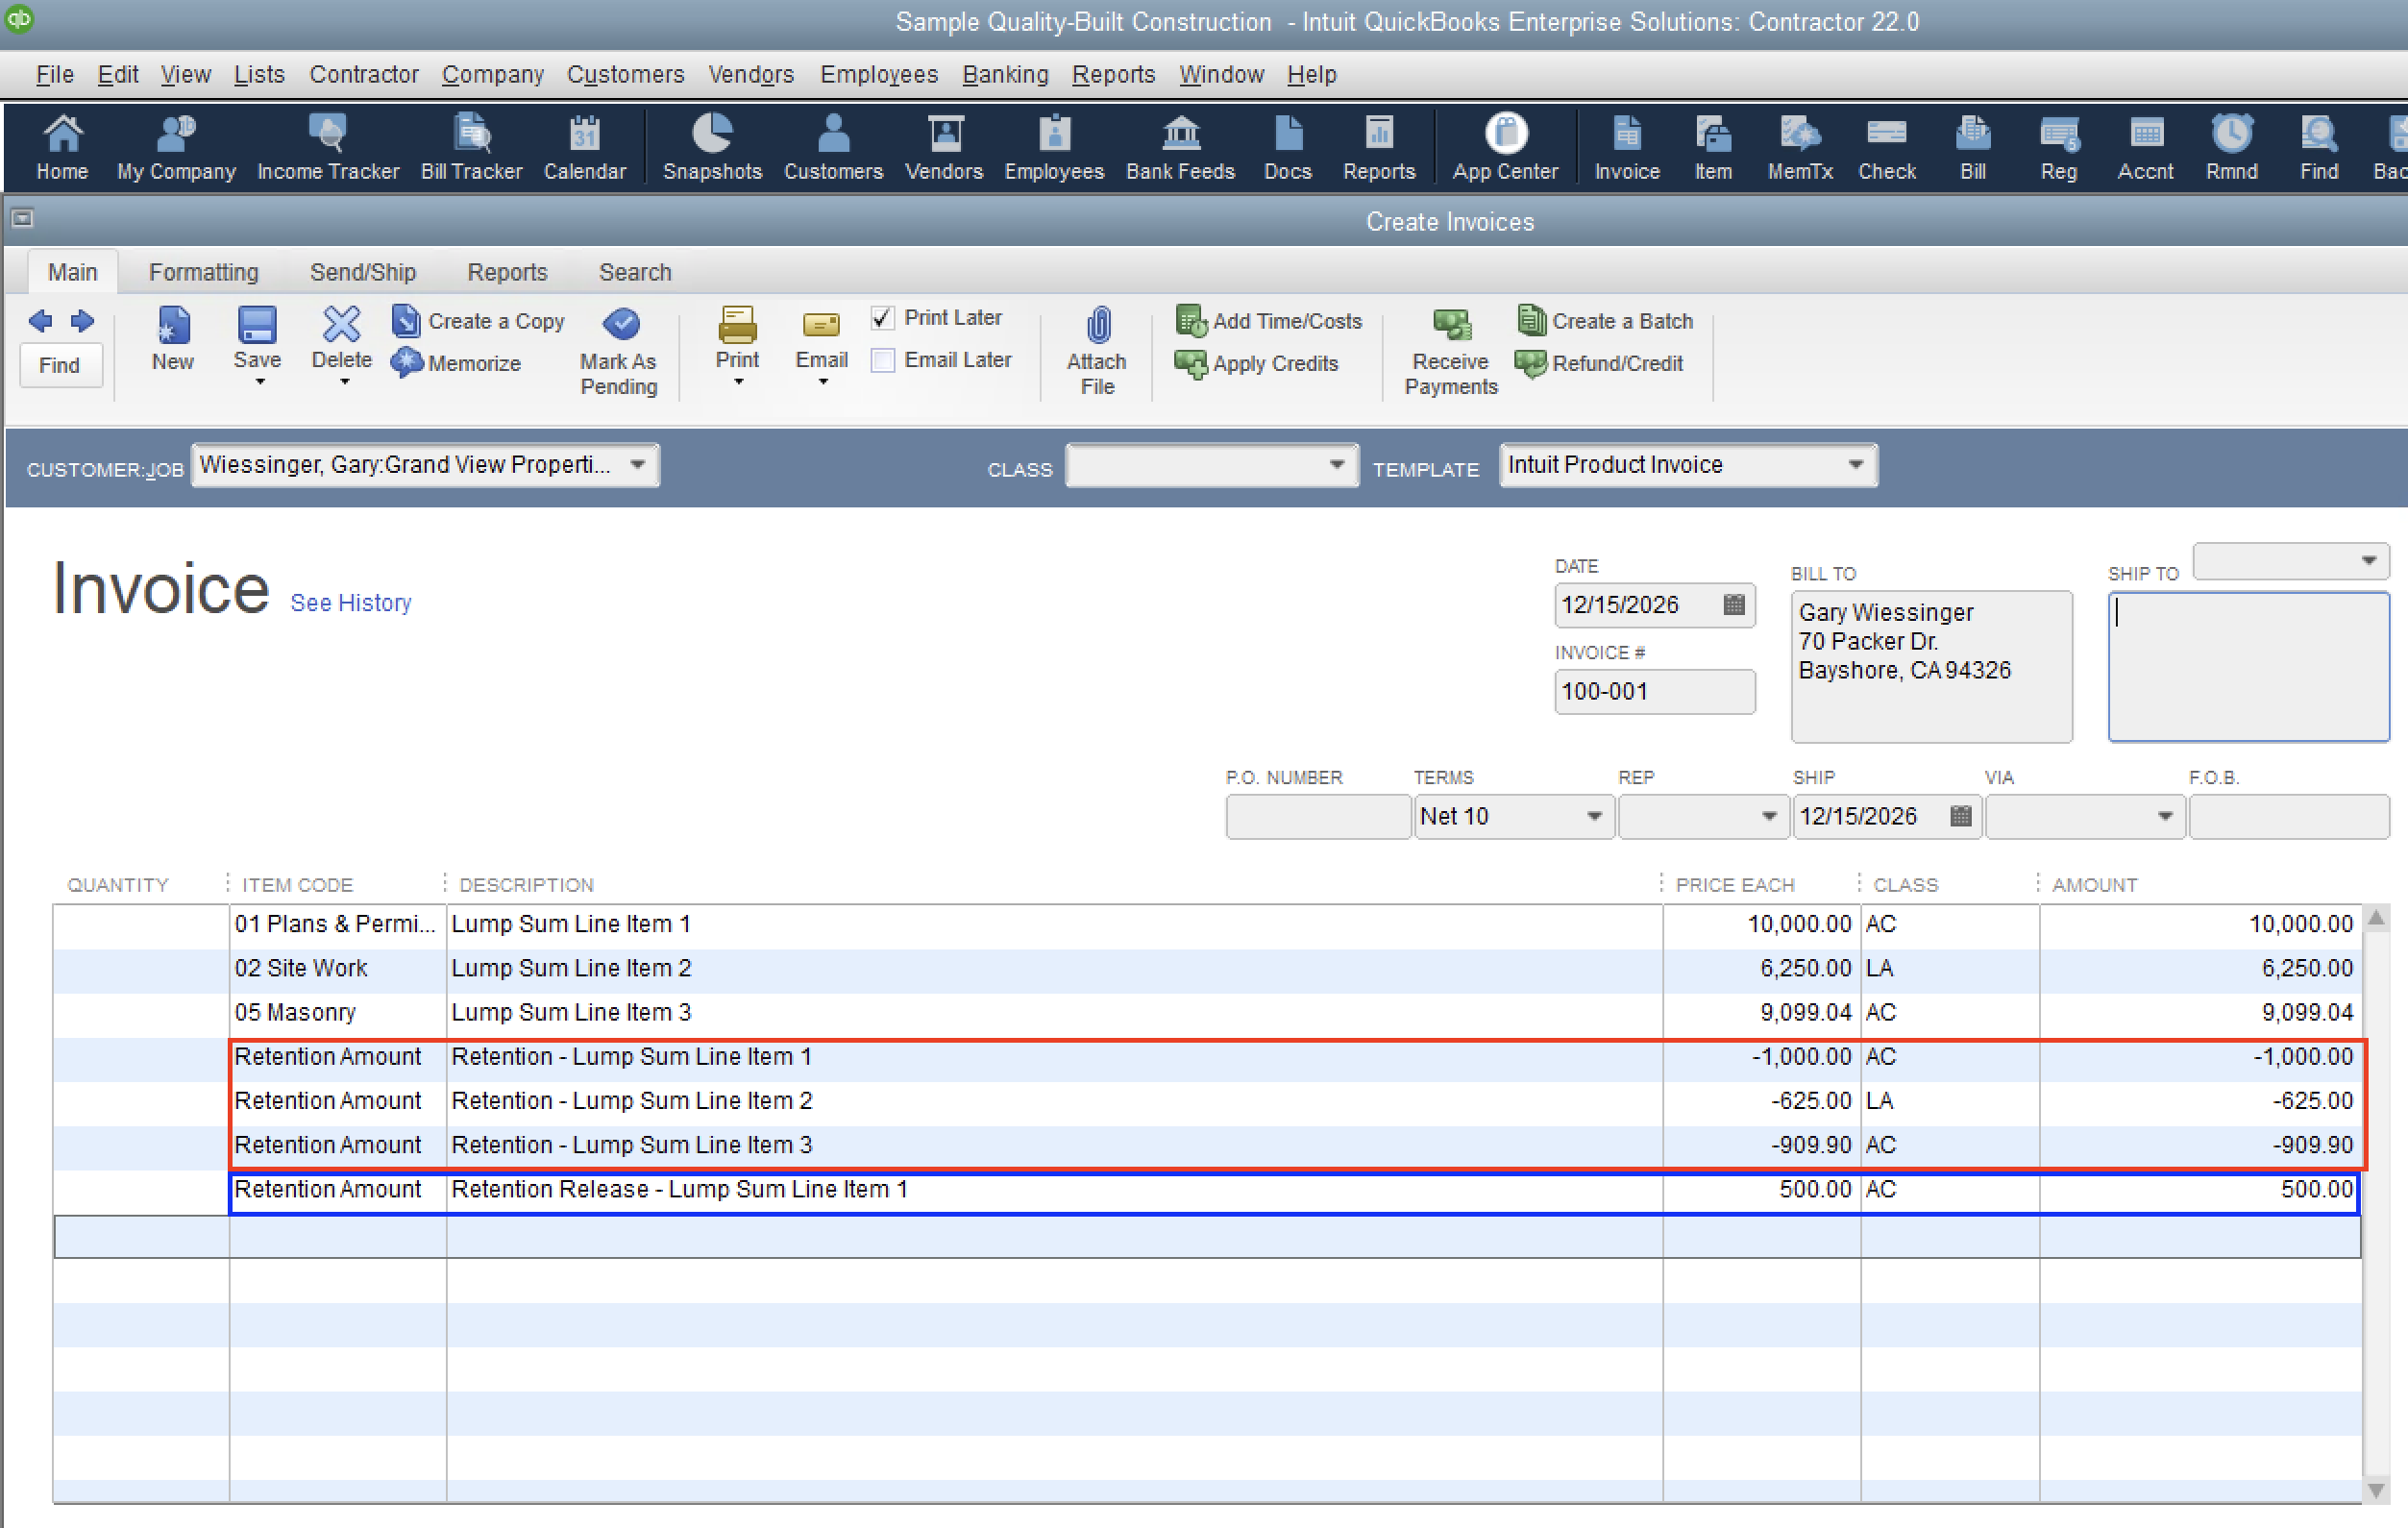Open the Date field calendar picker
The image size is (2408, 1528).
1734,605
